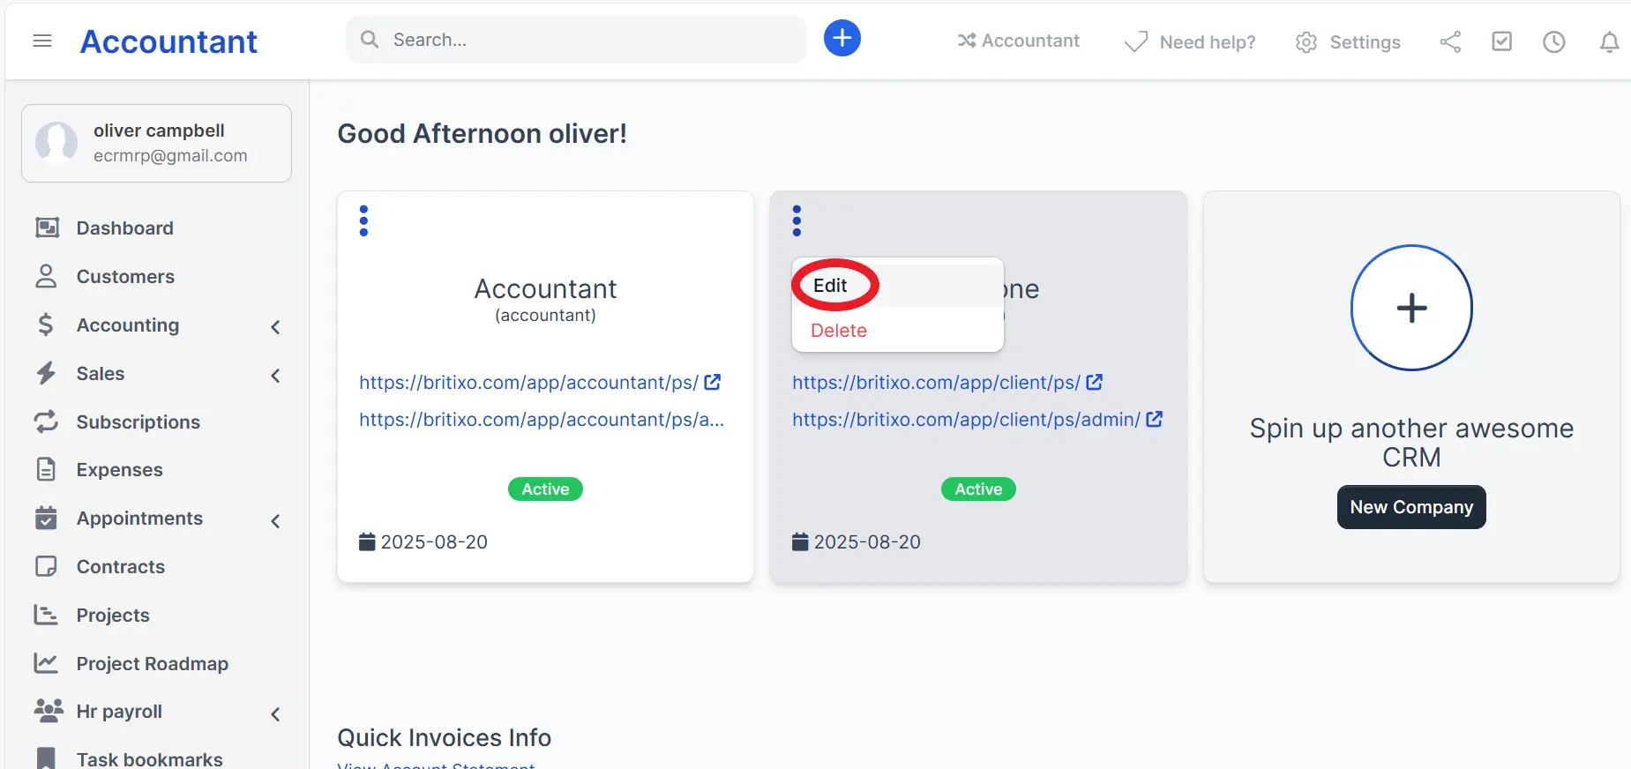Select Delete in the context menu
Screen dimensions: 1631x769
[x=838, y=330]
